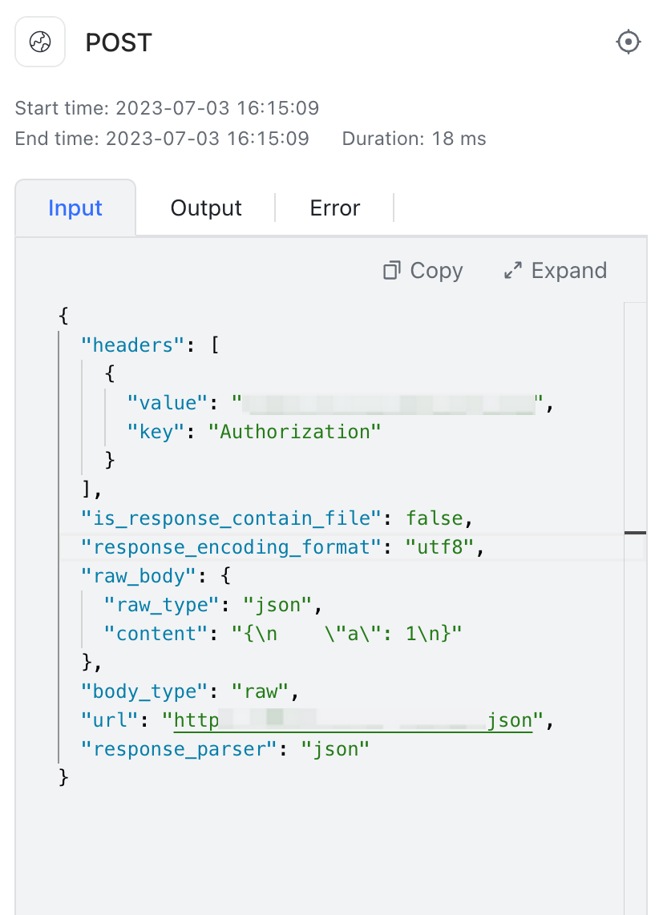The width and height of the screenshot is (659, 915).
Task: Click the json value of response_parser
Action: pos(338,748)
